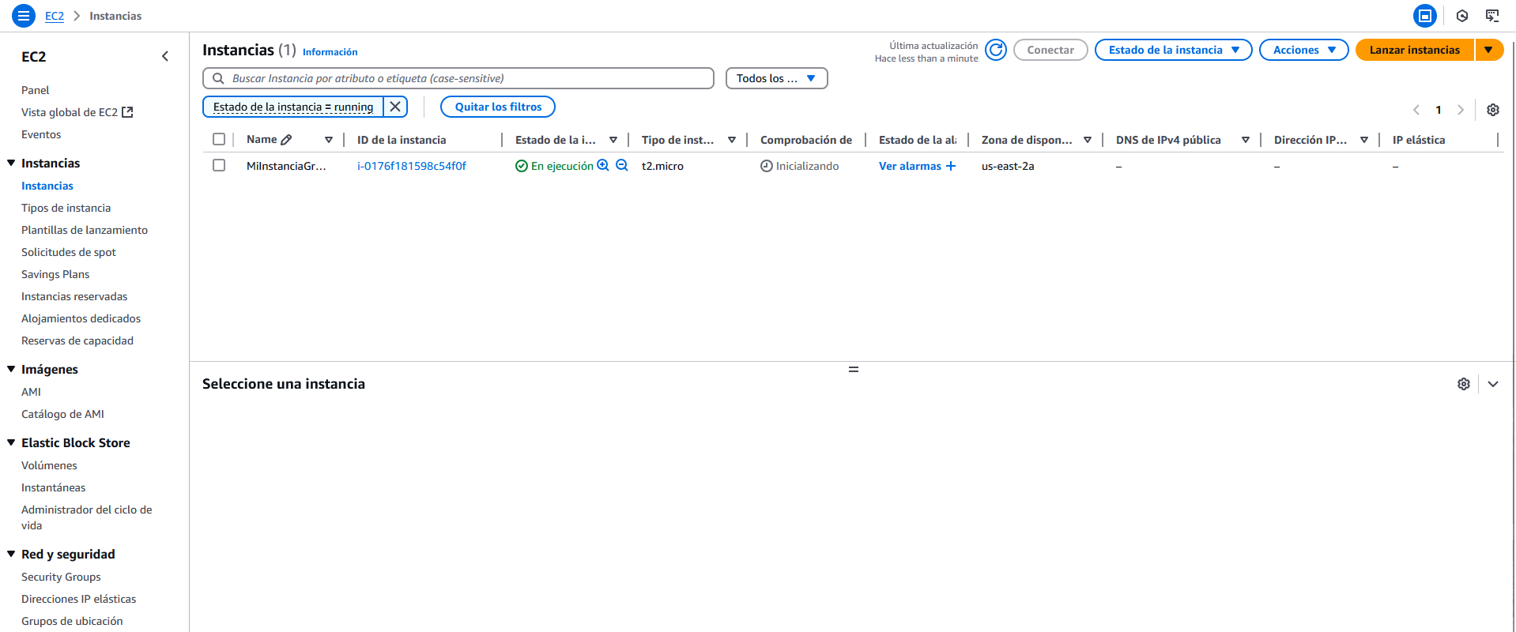
Task: Collapse the Red y seguridad section
Action: coord(11,554)
